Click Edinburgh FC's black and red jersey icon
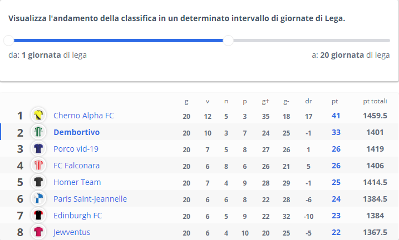The height and width of the screenshot is (240, 399). point(38,216)
